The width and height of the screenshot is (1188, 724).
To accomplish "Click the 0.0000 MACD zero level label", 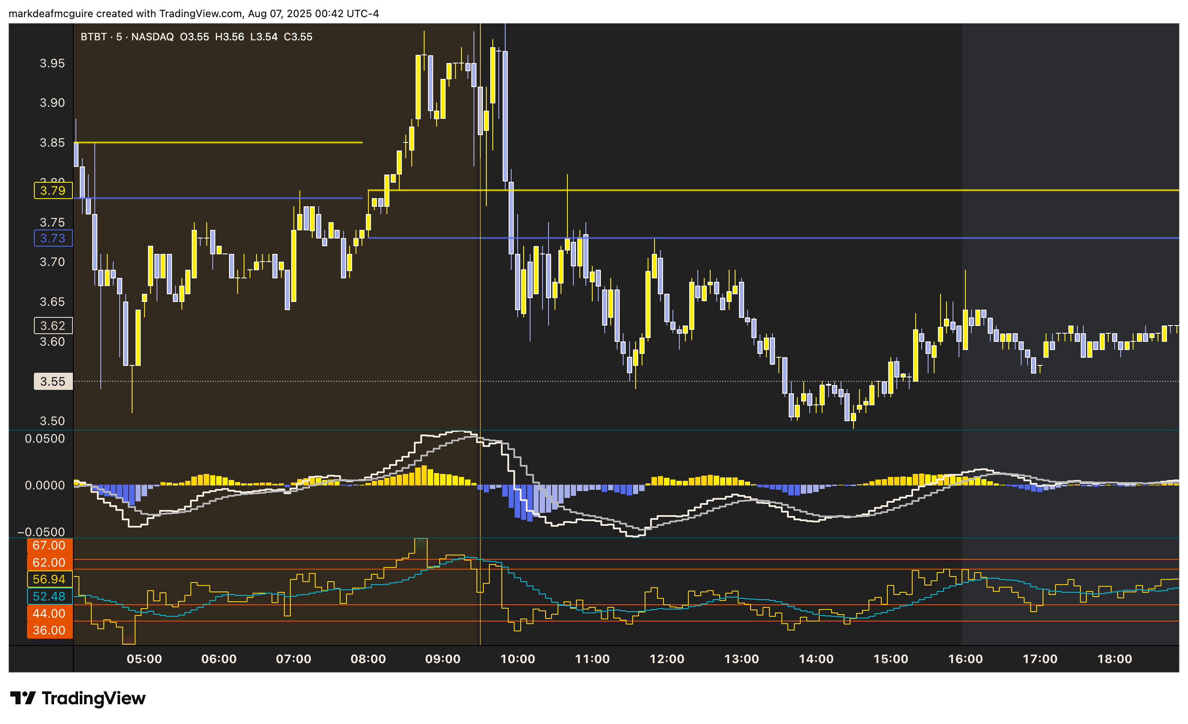I will tap(45, 486).
